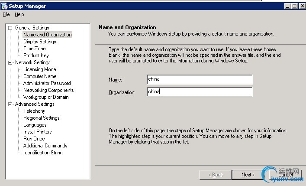306x186 pixels.
Task: Jump to Computer Name step
Action: pos(40,76)
